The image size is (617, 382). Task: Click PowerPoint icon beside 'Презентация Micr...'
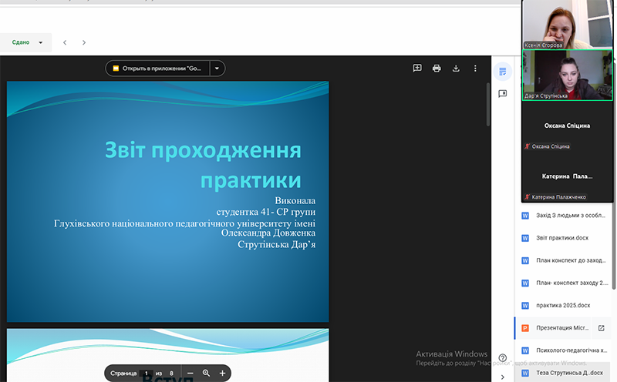525,328
